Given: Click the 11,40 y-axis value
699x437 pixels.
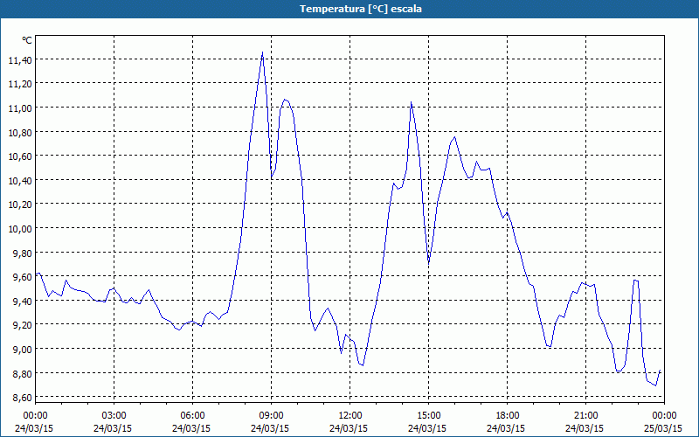Looking at the screenshot, I should [20, 59].
